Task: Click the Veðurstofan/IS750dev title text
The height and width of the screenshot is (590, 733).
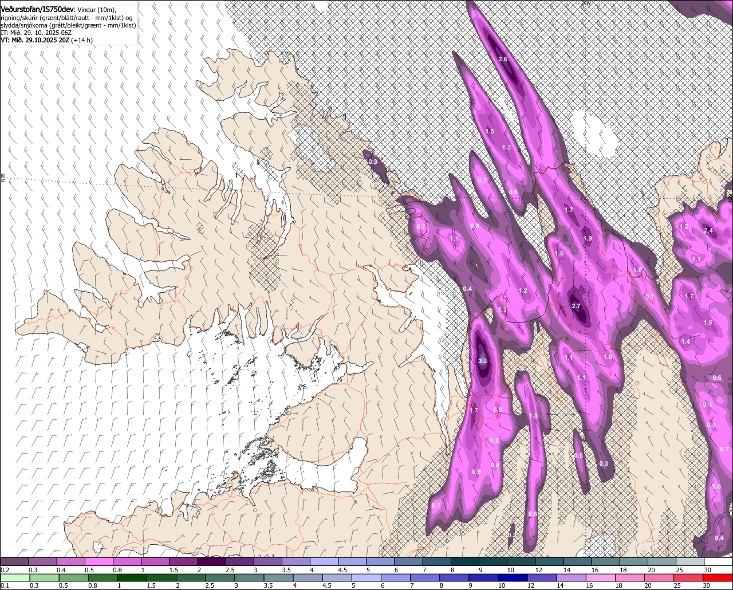Action: click(x=37, y=10)
